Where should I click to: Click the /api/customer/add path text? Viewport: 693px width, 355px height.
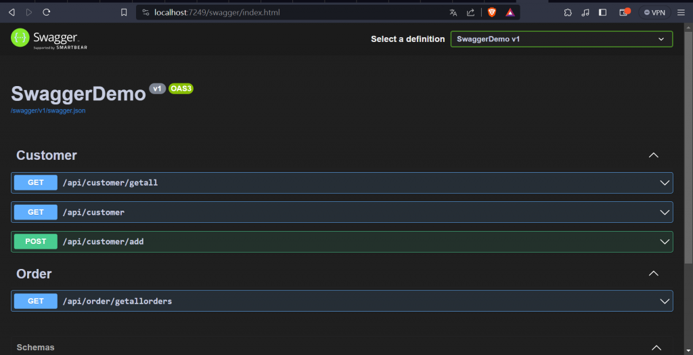103,242
